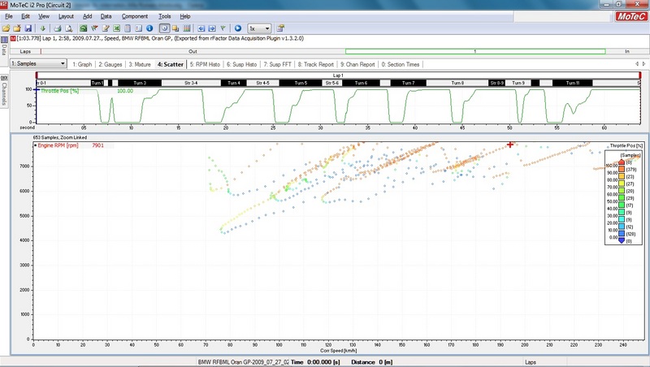Click the Open Workbook folder icon

(6, 28)
